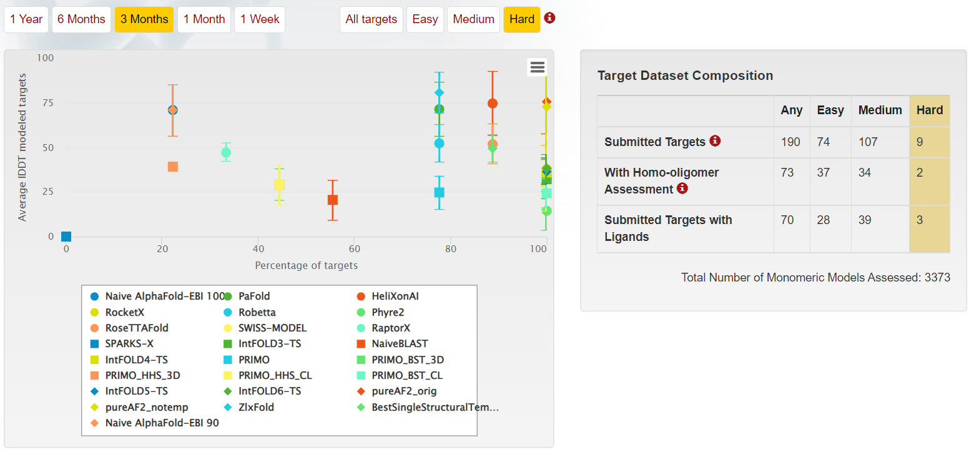Click info icon for Homo-oligomer Assessment
The width and height of the screenshot is (974, 455).
tap(682, 188)
